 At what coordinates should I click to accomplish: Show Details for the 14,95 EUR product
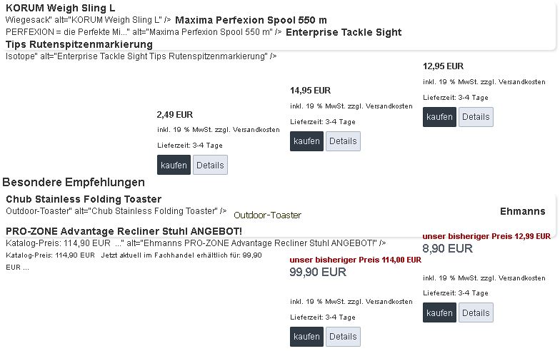coord(343,141)
